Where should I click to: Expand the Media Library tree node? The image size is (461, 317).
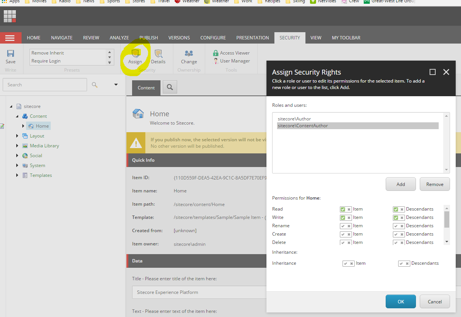pos(17,146)
